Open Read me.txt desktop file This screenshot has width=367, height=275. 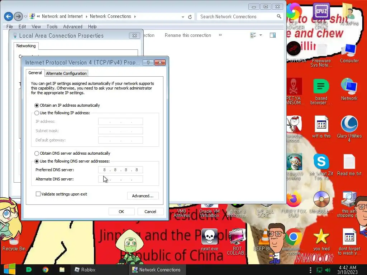tap(349, 165)
